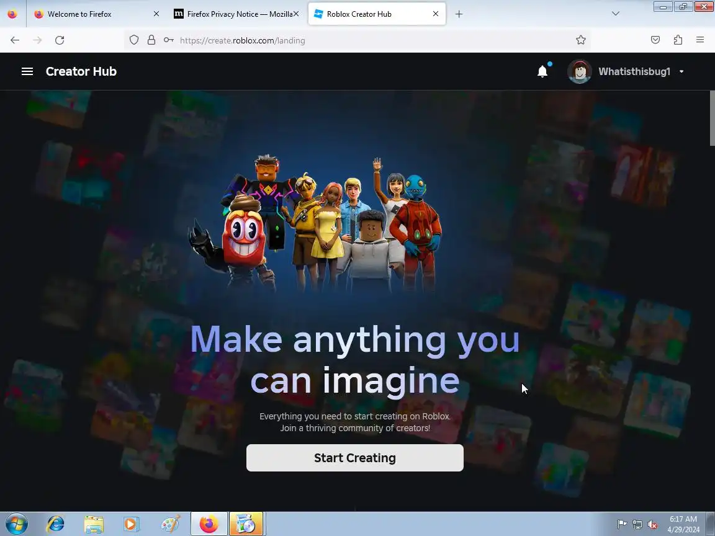
Task: Close the Roblox Creator Hub tab
Action: click(436, 14)
